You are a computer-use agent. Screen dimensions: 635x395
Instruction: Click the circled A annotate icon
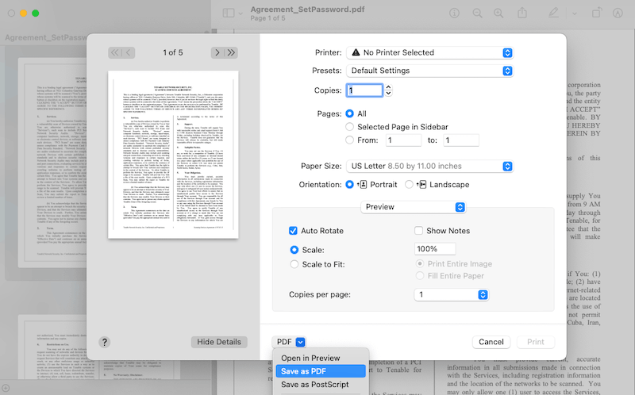618,13
